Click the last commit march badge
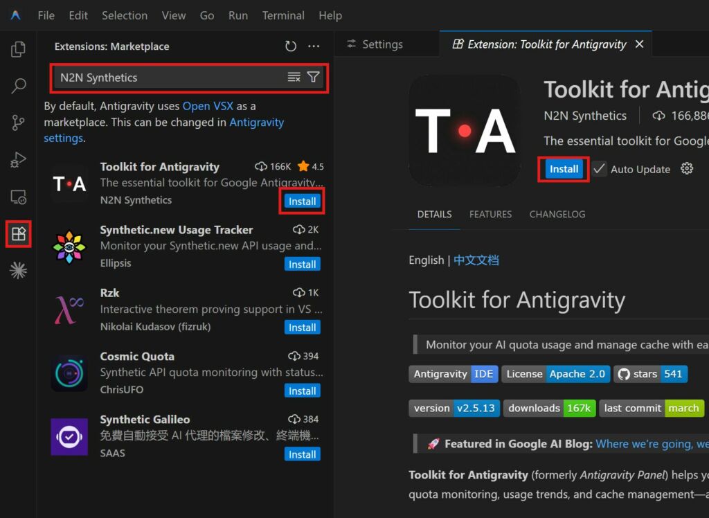709x518 pixels. (x=652, y=408)
